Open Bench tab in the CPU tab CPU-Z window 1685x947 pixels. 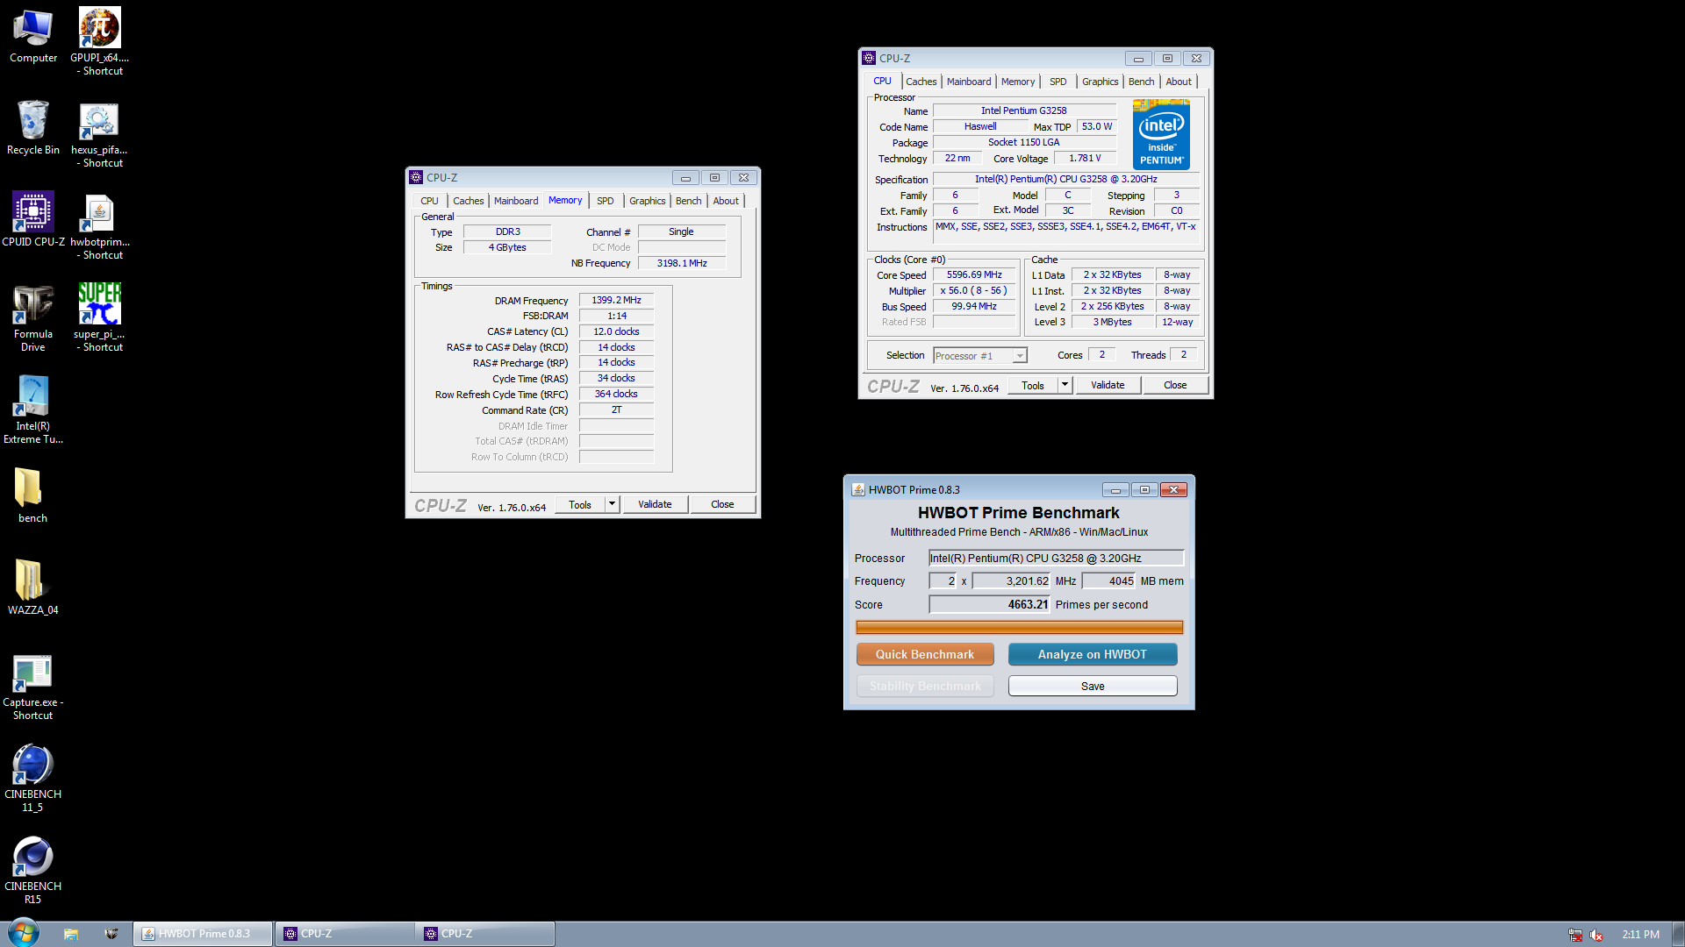pos(1142,82)
